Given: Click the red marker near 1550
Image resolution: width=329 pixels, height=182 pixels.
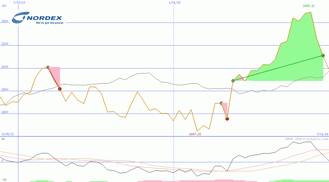Looking at the screenshot, I should click(x=227, y=119).
